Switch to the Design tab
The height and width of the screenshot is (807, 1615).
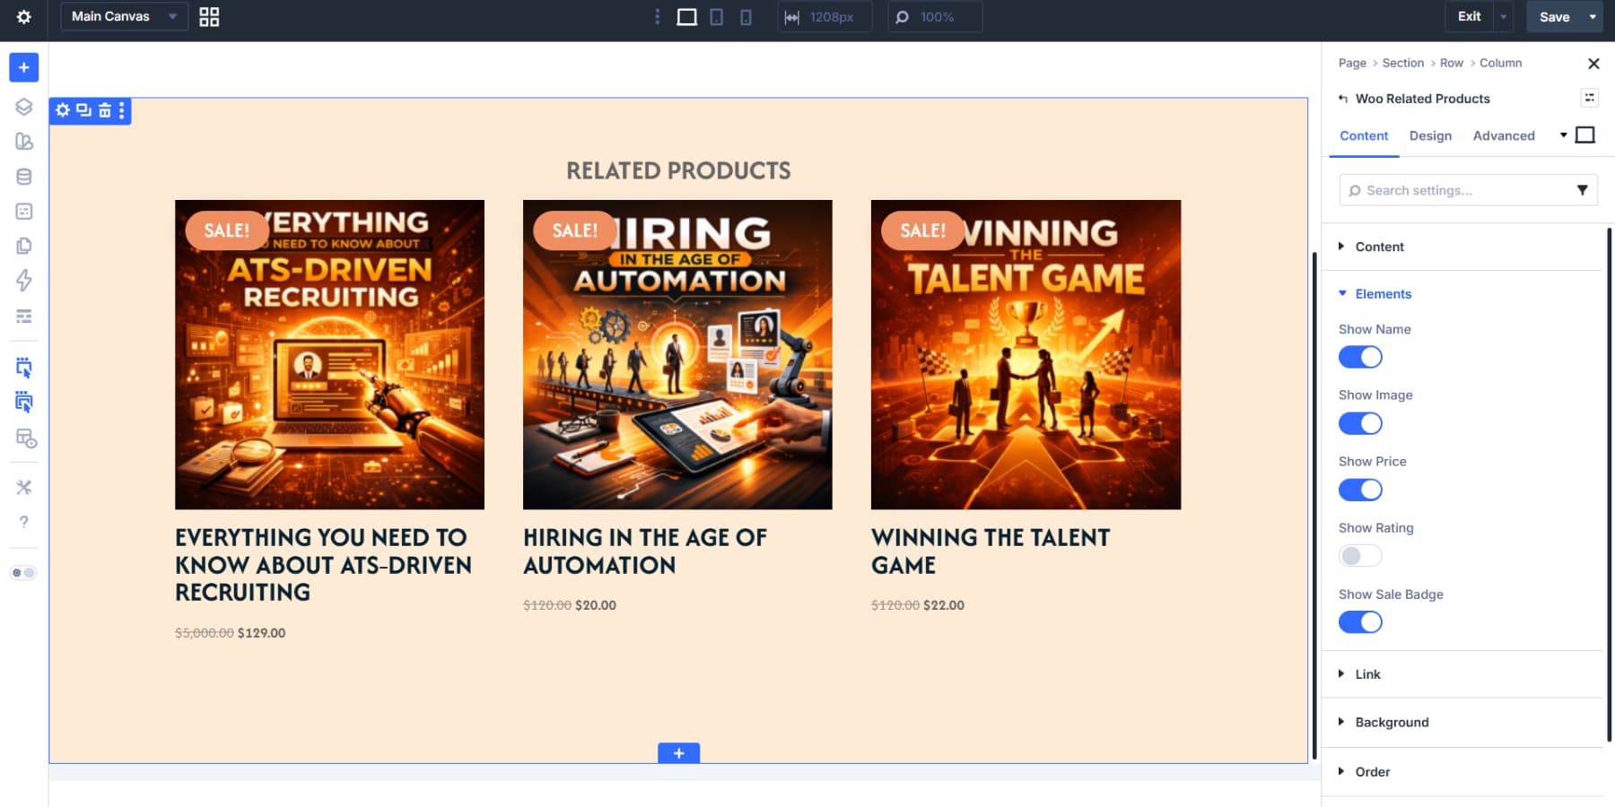coord(1430,136)
